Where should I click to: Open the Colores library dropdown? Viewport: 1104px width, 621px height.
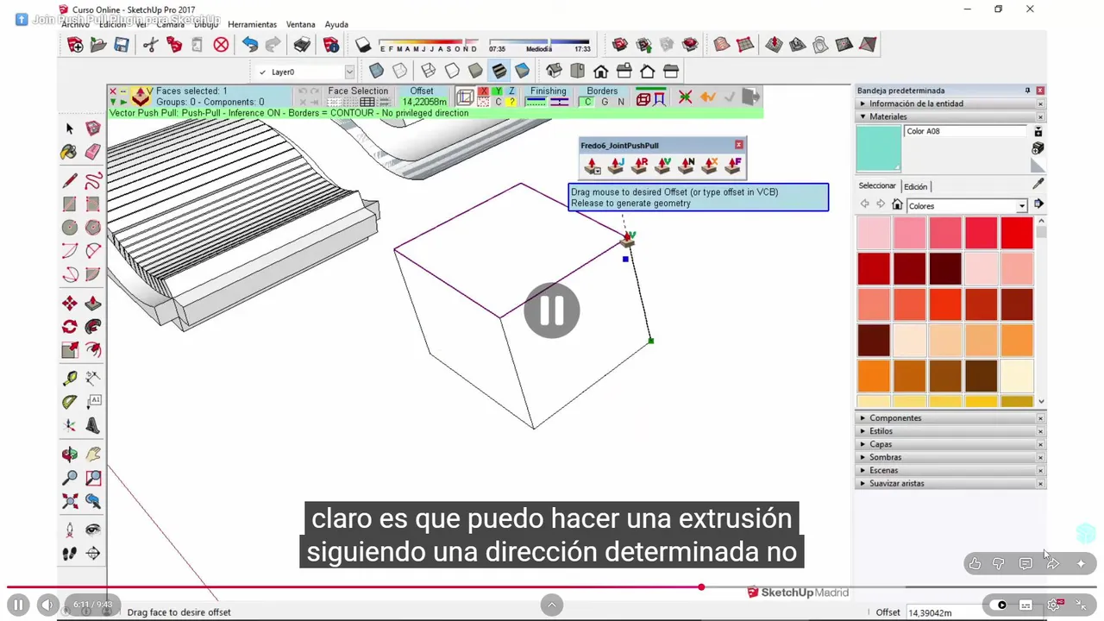pyautogui.click(x=1021, y=206)
